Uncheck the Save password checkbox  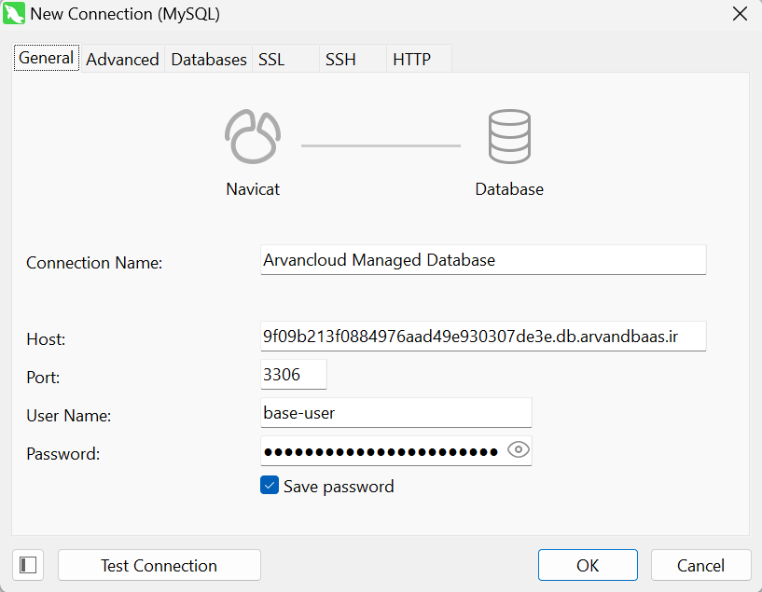(270, 486)
